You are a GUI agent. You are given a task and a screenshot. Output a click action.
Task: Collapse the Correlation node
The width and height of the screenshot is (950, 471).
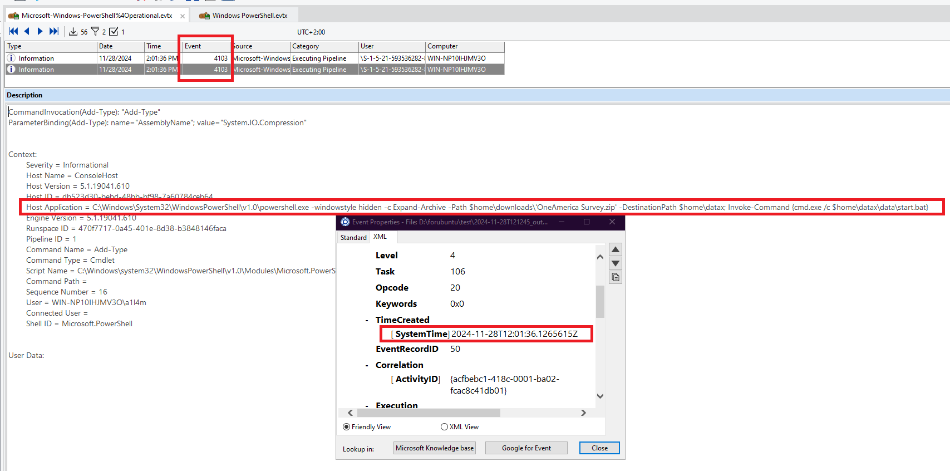pos(367,366)
